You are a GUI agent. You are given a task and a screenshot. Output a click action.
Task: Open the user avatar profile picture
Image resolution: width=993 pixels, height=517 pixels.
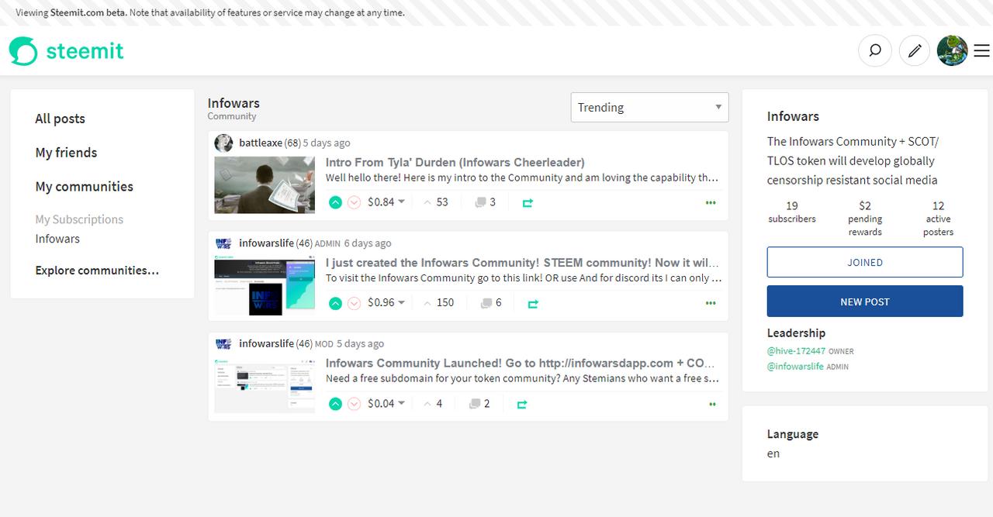[x=952, y=51]
